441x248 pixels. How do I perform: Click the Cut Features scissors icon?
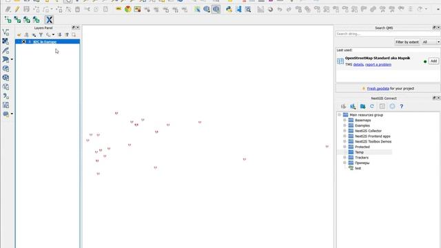(x=87, y=10)
